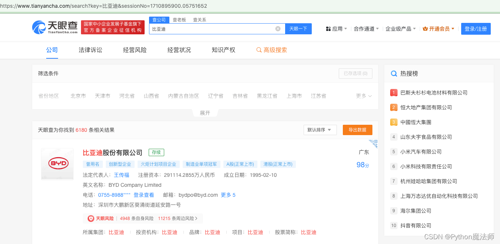Viewport: 500px width, 244px height.
Task: Open 抖音有限公司 in hot list
Action: pyautogui.click(x=416, y=226)
